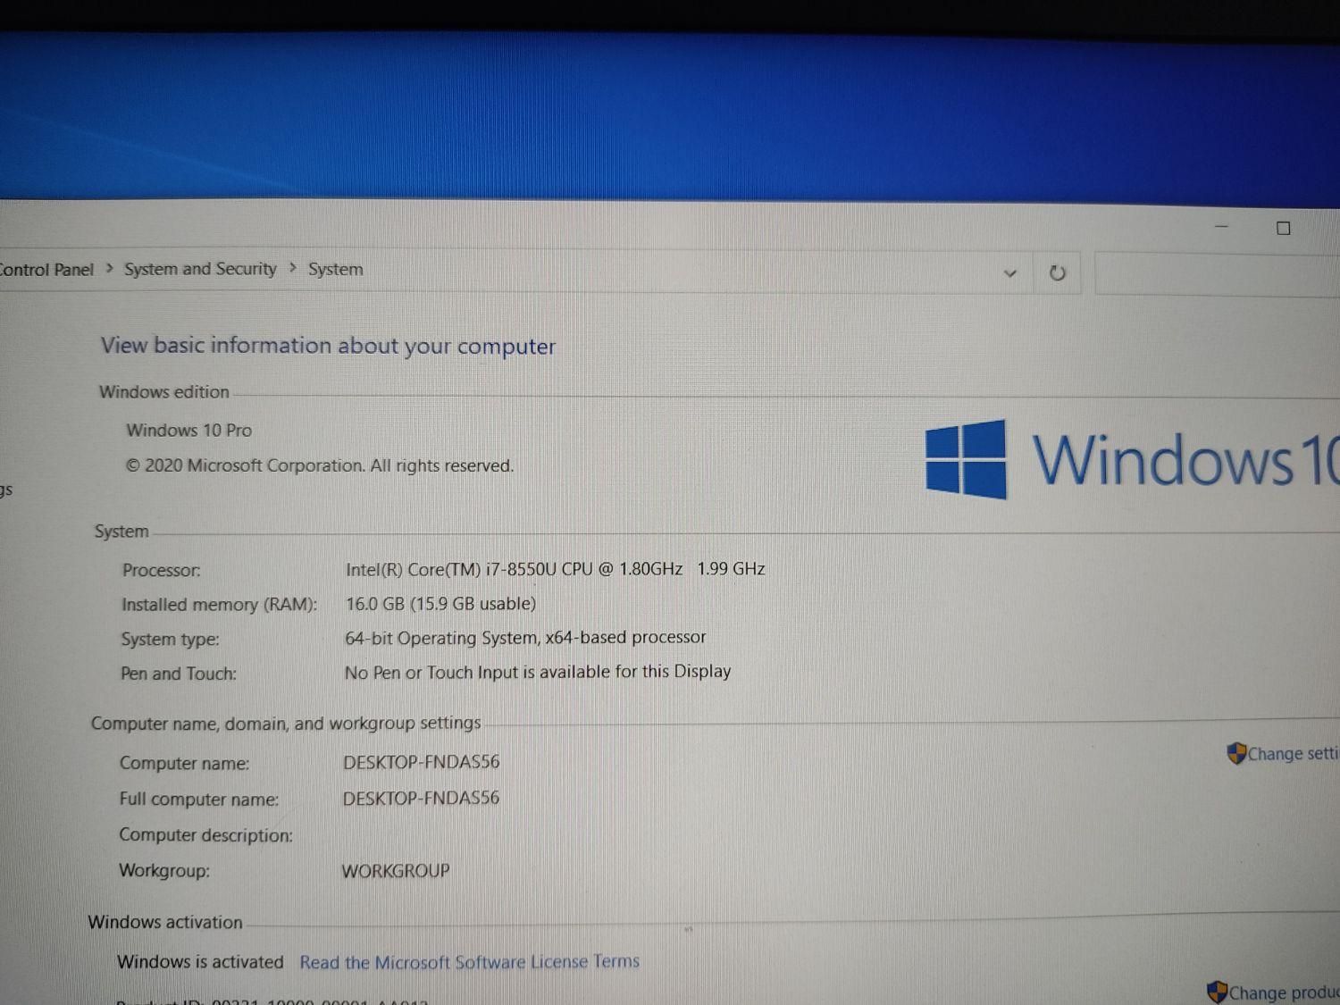Click the shield icon next to Change settings
The height and width of the screenshot is (1005, 1340).
(1236, 753)
